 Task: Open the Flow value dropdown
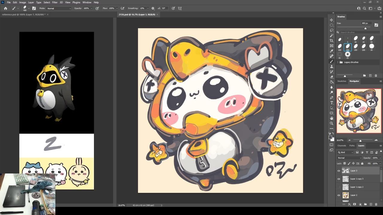117,8
